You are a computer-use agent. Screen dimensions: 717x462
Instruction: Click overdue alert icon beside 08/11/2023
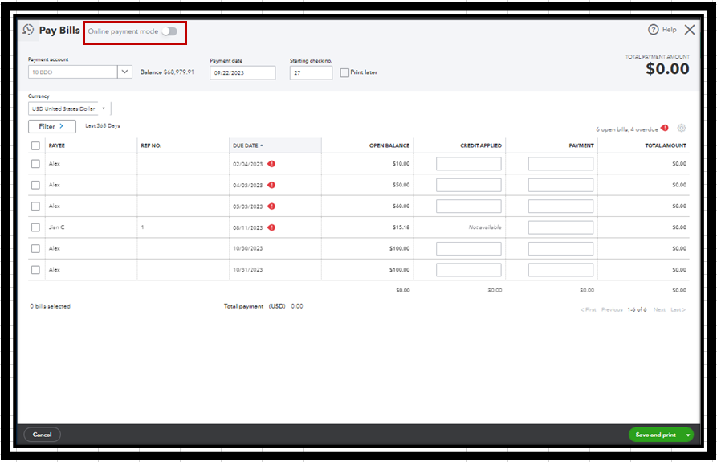pyautogui.click(x=271, y=227)
